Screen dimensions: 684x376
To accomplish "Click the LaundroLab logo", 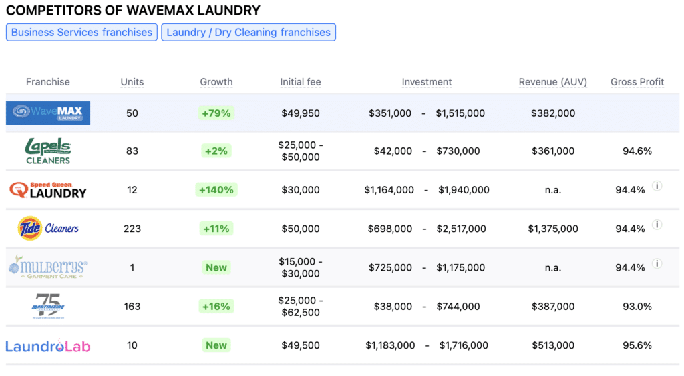I will (48, 346).
